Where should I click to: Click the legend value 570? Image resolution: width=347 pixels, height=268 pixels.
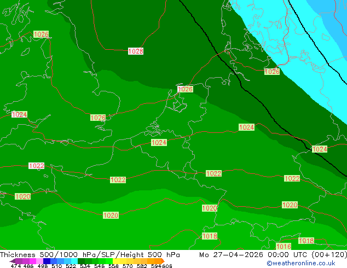128,266
